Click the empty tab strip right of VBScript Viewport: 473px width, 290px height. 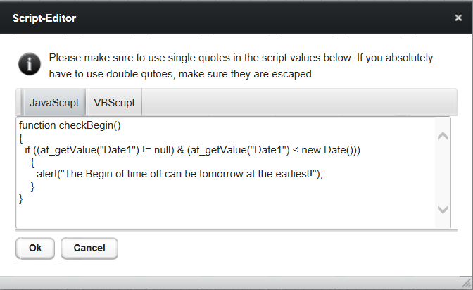coord(299,102)
